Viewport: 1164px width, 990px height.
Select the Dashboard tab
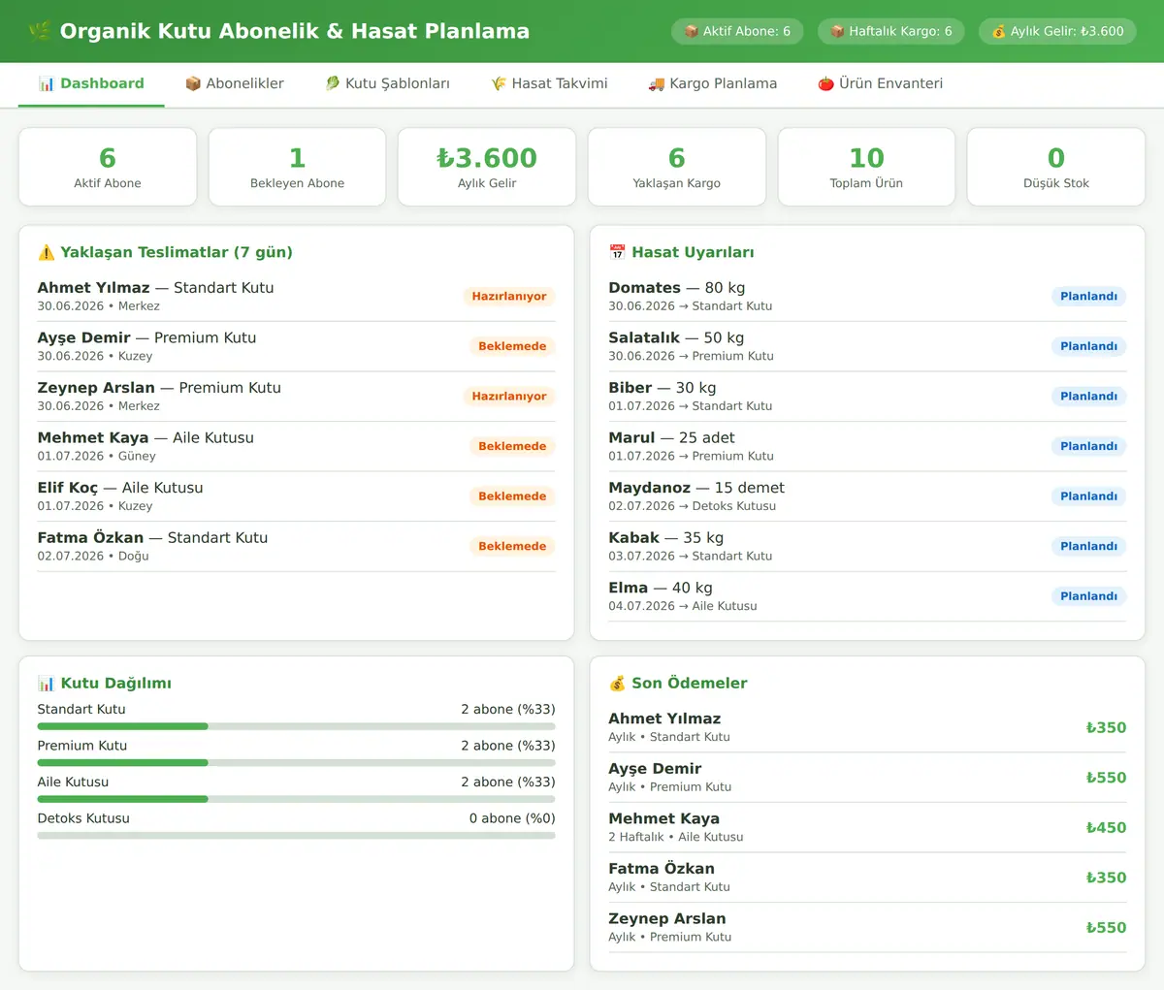click(91, 84)
